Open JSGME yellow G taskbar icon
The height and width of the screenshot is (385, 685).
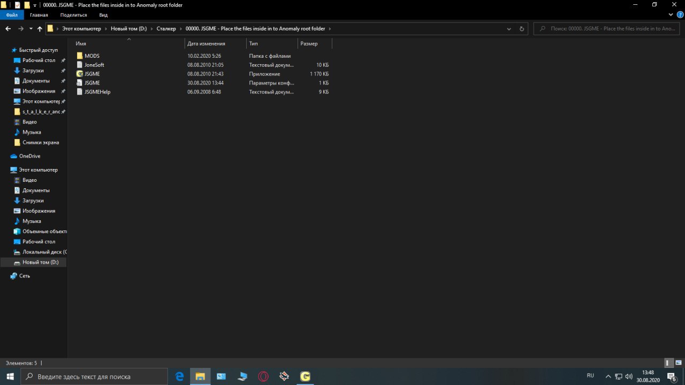(305, 376)
